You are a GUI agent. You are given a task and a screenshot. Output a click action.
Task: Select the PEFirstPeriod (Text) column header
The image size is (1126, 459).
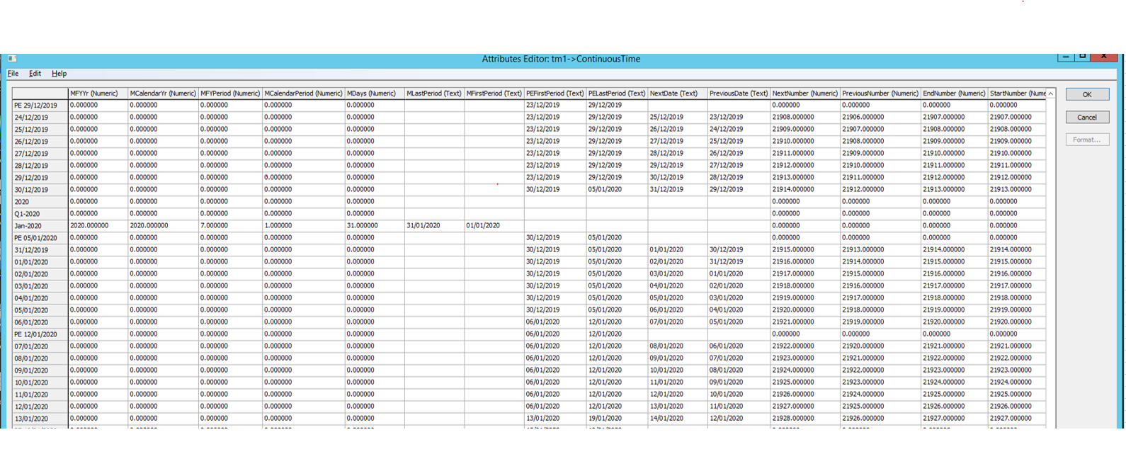[555, 93]
